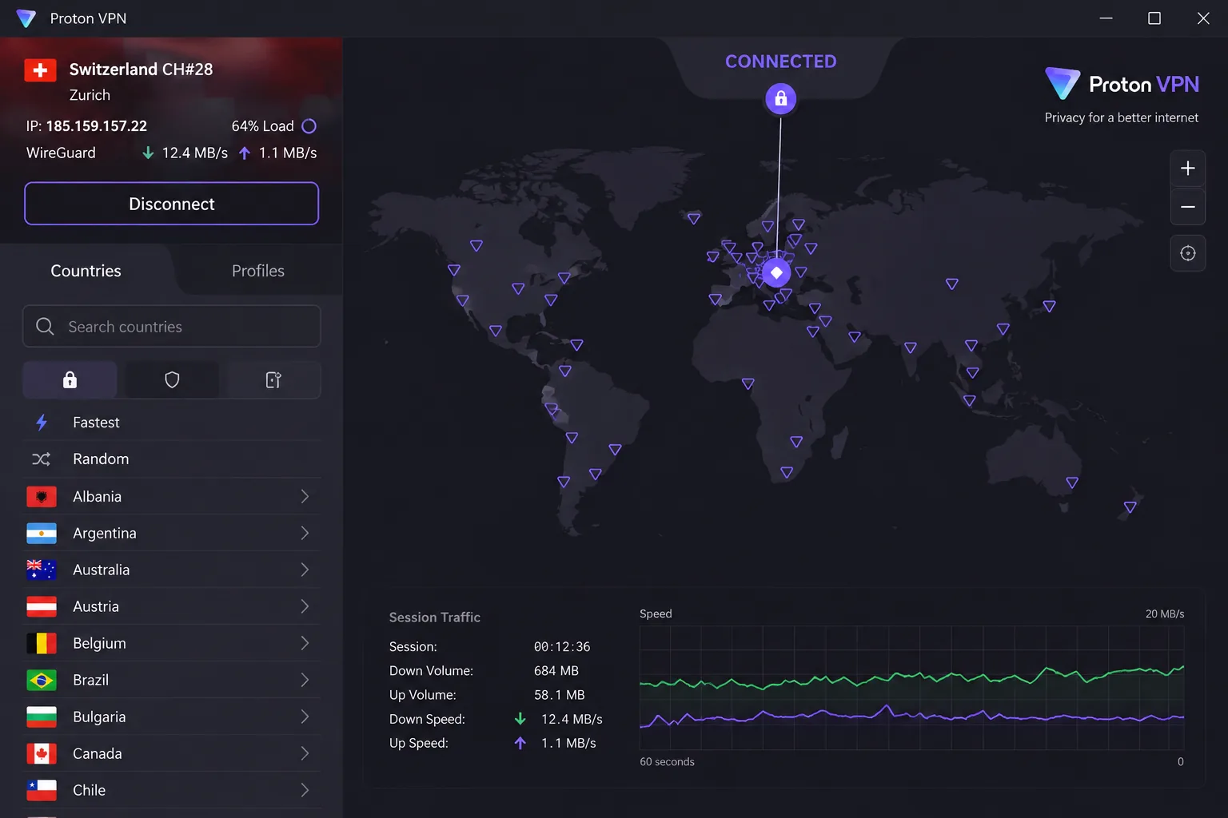This screenshot has width=1228, height=818.
Task: Toggle Kill Switch filter button
Action: coord(273,380)
